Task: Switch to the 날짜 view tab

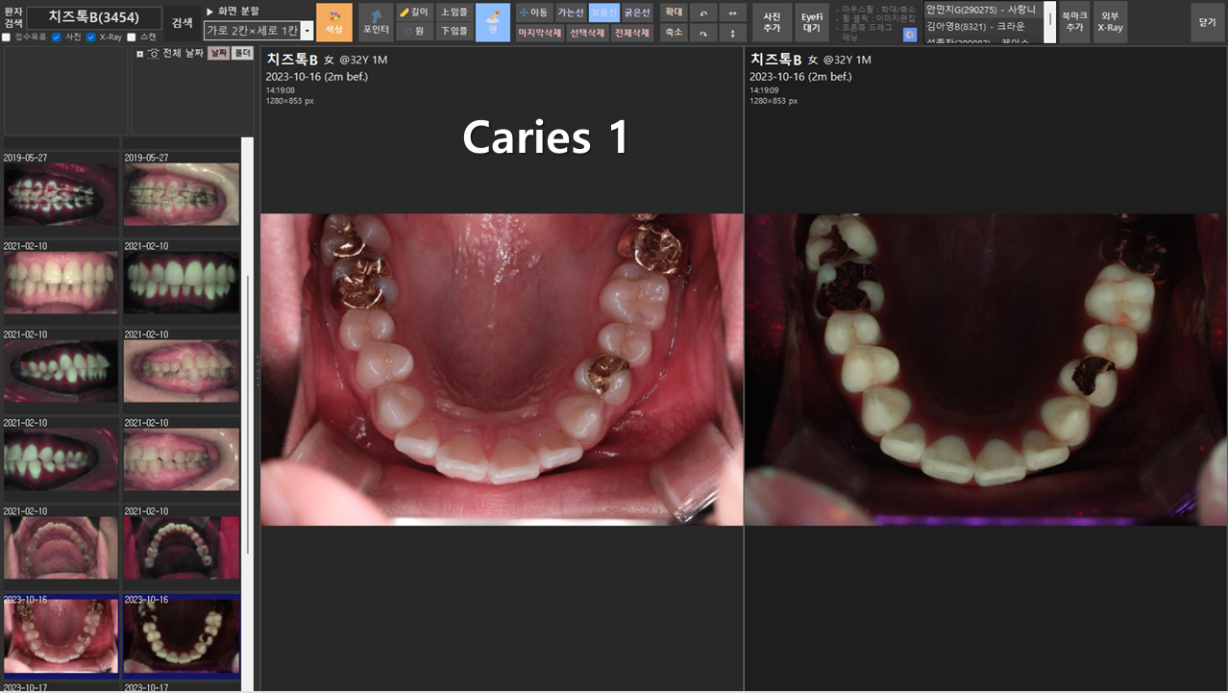Action: coord(218,54)
